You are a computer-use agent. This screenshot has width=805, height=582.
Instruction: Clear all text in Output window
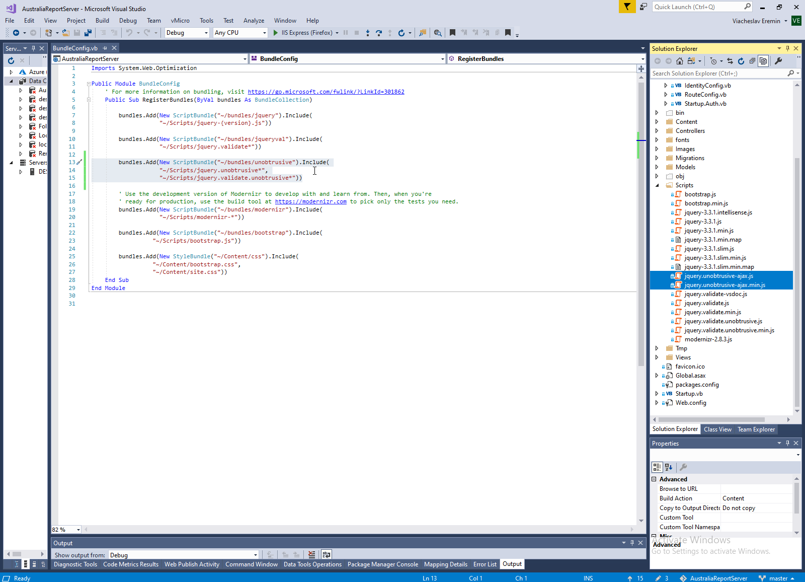[312, 555]
